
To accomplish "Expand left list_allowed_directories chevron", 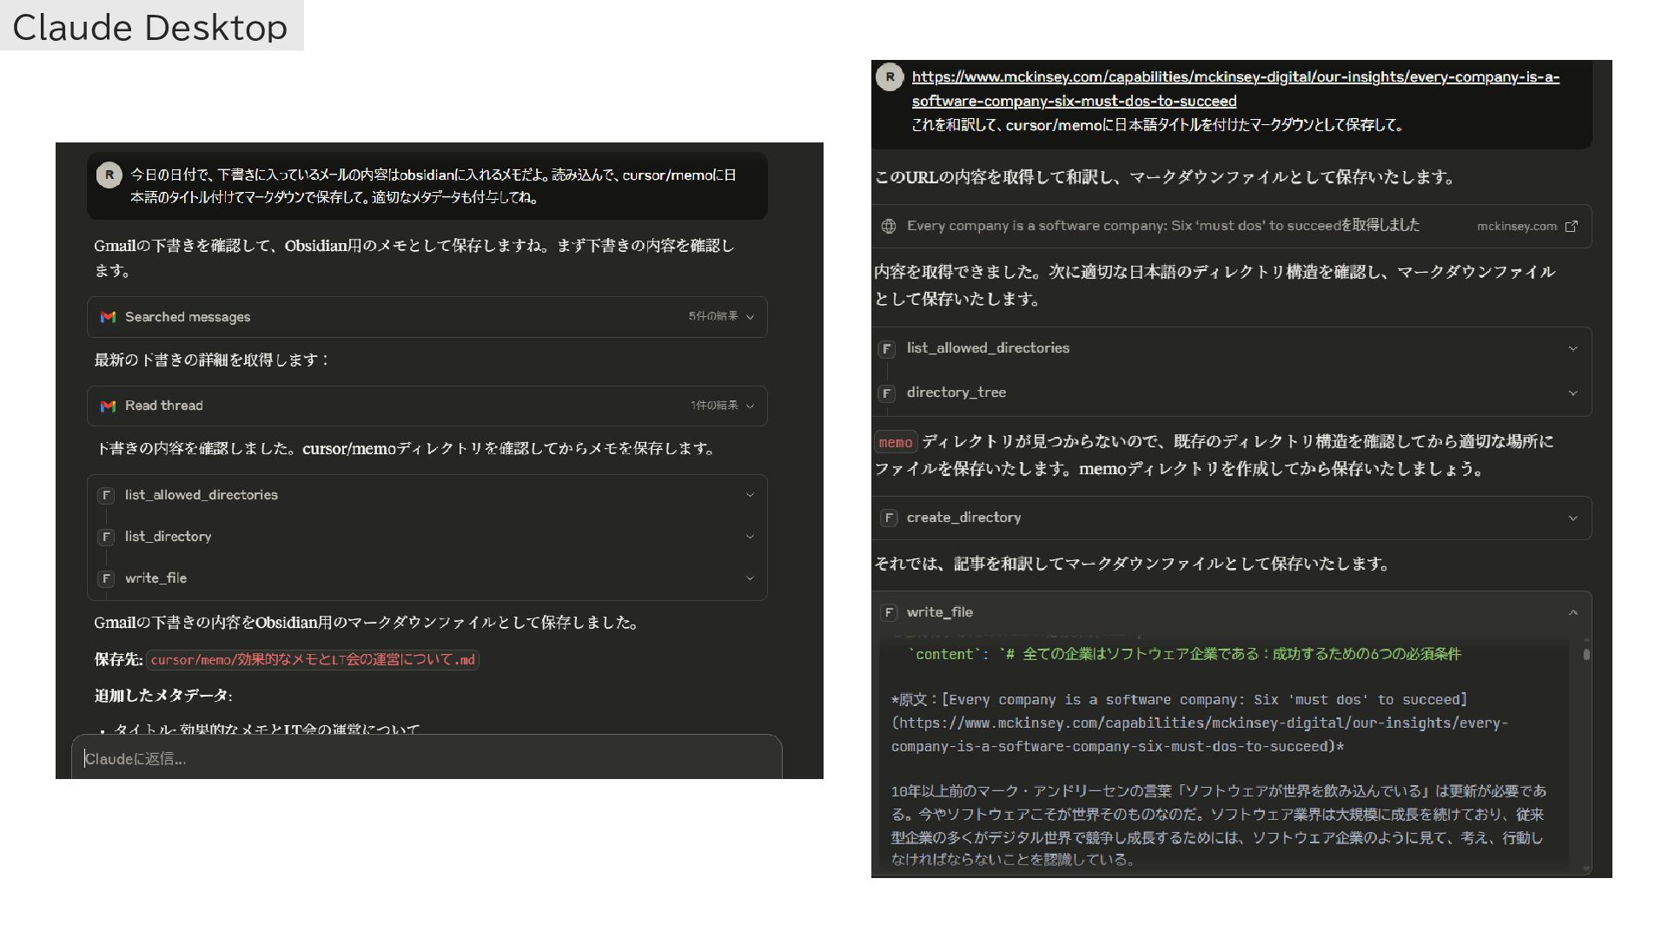I will pyautogui.click(x=751, y=495).
